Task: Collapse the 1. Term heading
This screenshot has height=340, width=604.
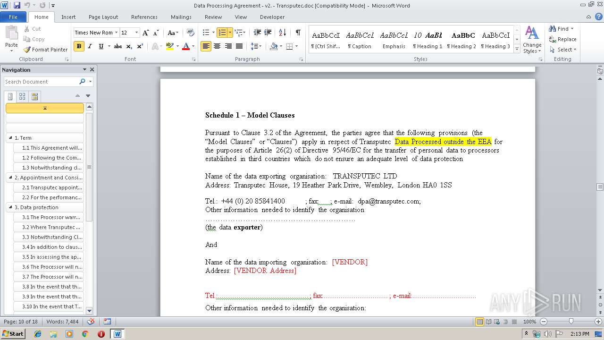Action: (10, 138)
